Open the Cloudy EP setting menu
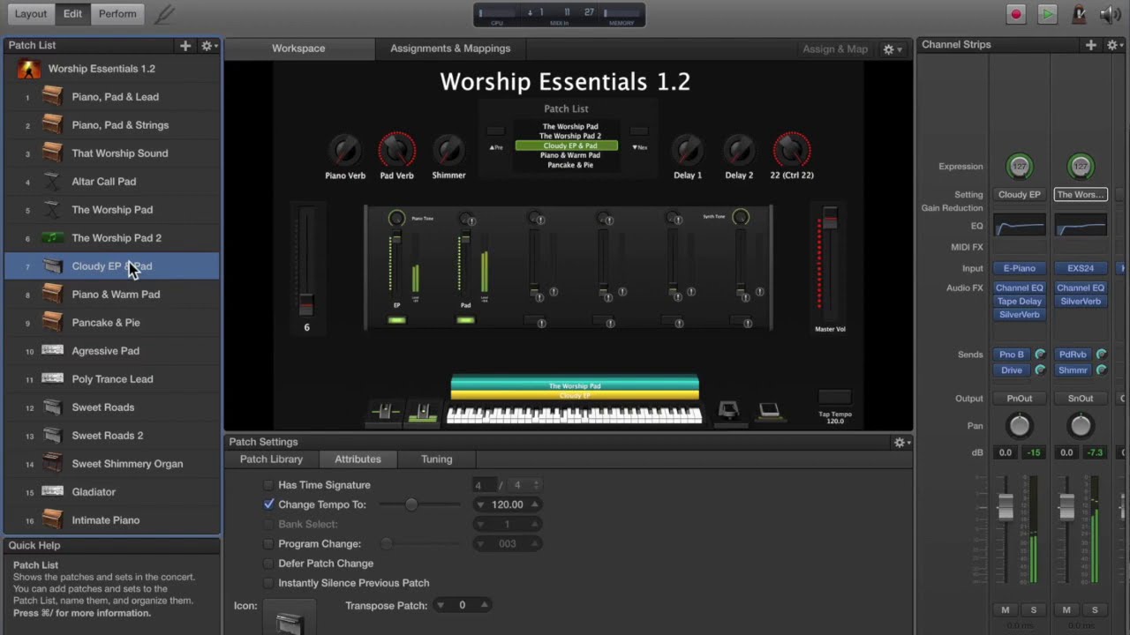1130x635 pixels. point(1019,195)
